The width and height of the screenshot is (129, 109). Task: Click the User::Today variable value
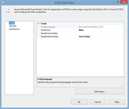[84, 37]
